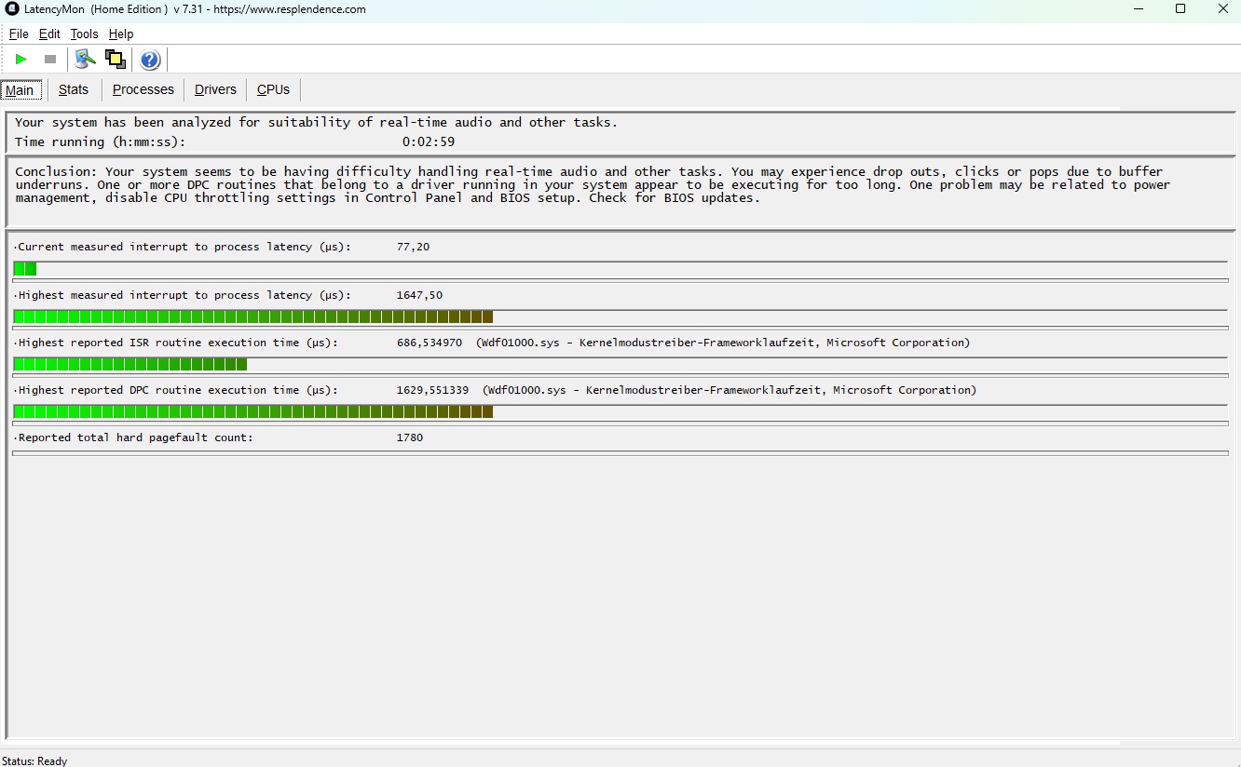Image resolution: width=1241 pixels, height=767 pixels.
Task: Click the yellow overlapping windows toolbar icon
Action: tap(116, 60)
